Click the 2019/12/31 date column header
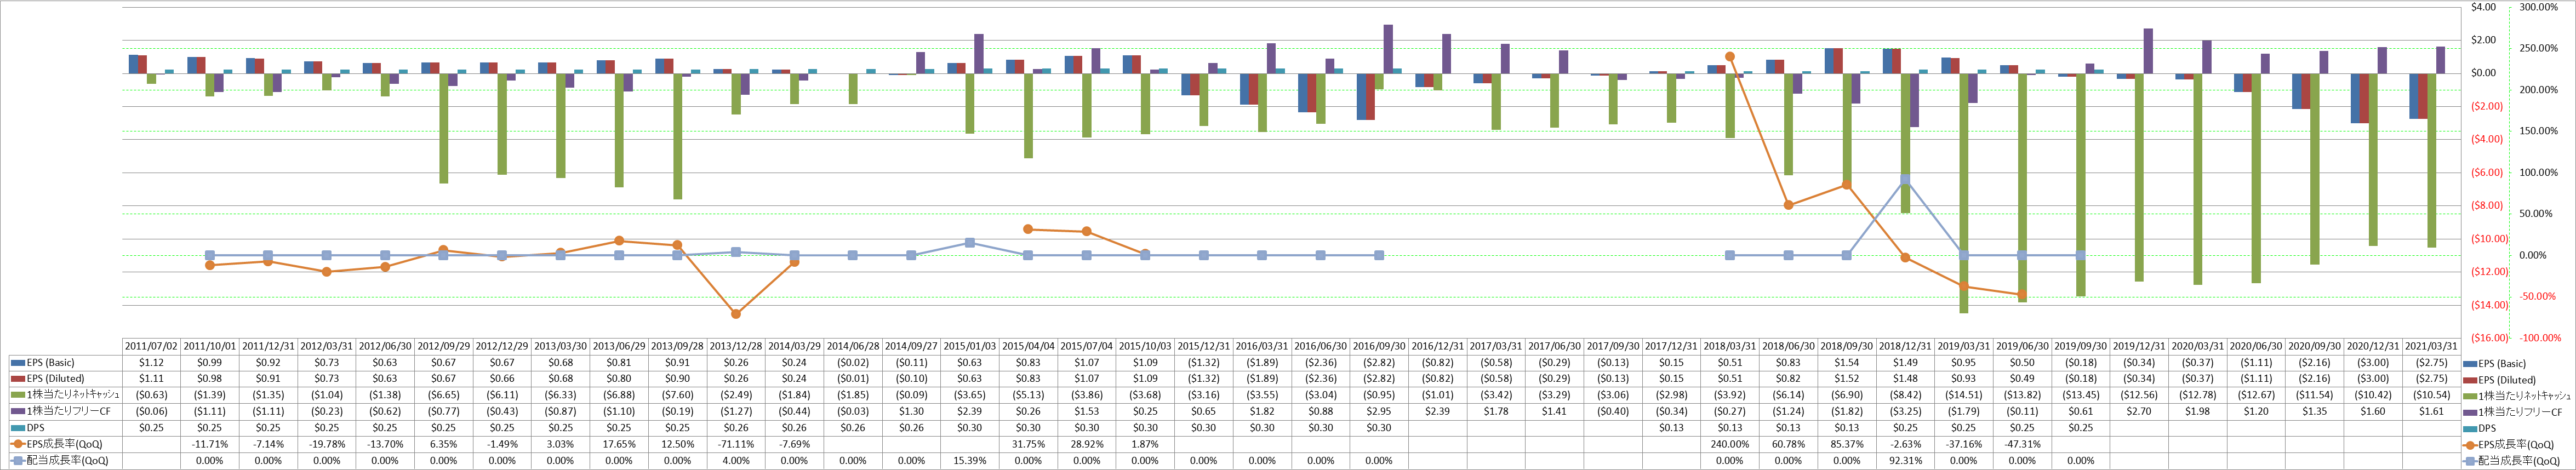Image resolution: width=2576 pixels, height=470 pixels. (2138, 346)
